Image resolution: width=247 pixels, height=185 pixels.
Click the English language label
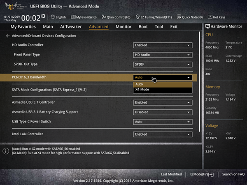pos(61,17)
